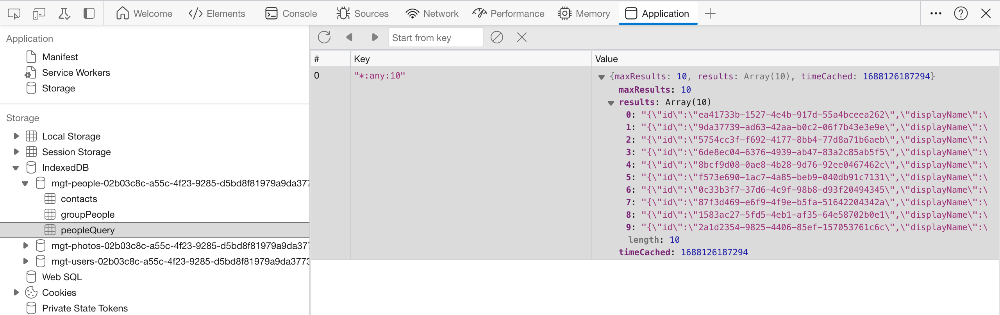Open DevTools help question icon
Screen dimensions: 1000x315
[961, 14]
